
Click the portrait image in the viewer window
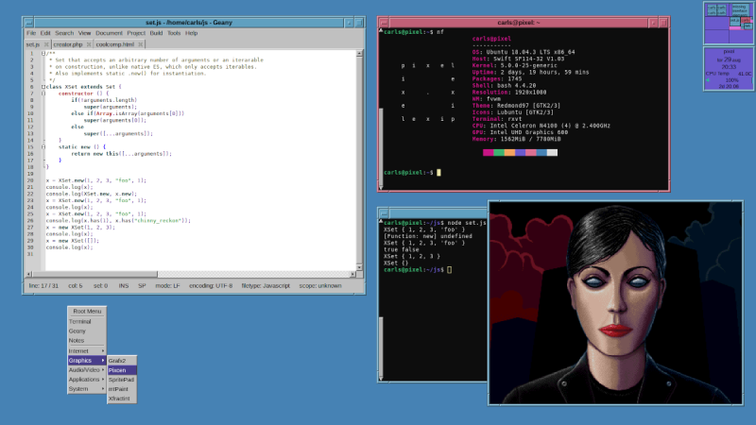(x=616, y=303)
